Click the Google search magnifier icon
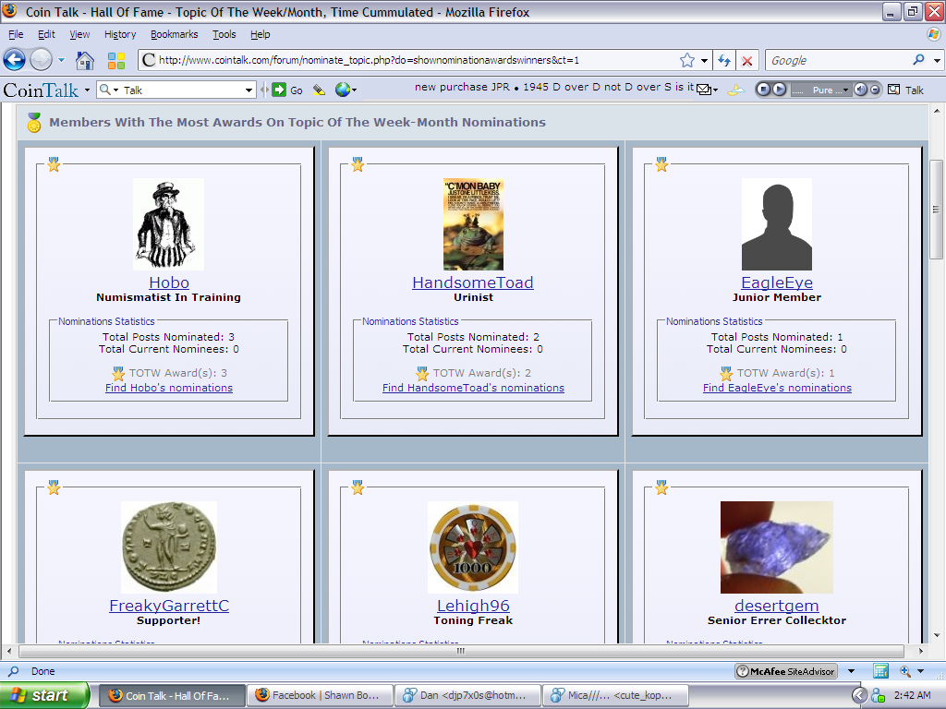The image size is (946, 709). (x=918, y=60)
